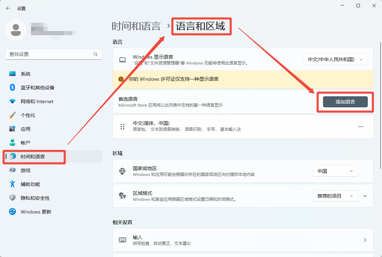Screen dimensions: 382x257
Task: Expand the 区域格式 section chevron
Action: pyautogui.click(x=365, y=196)
